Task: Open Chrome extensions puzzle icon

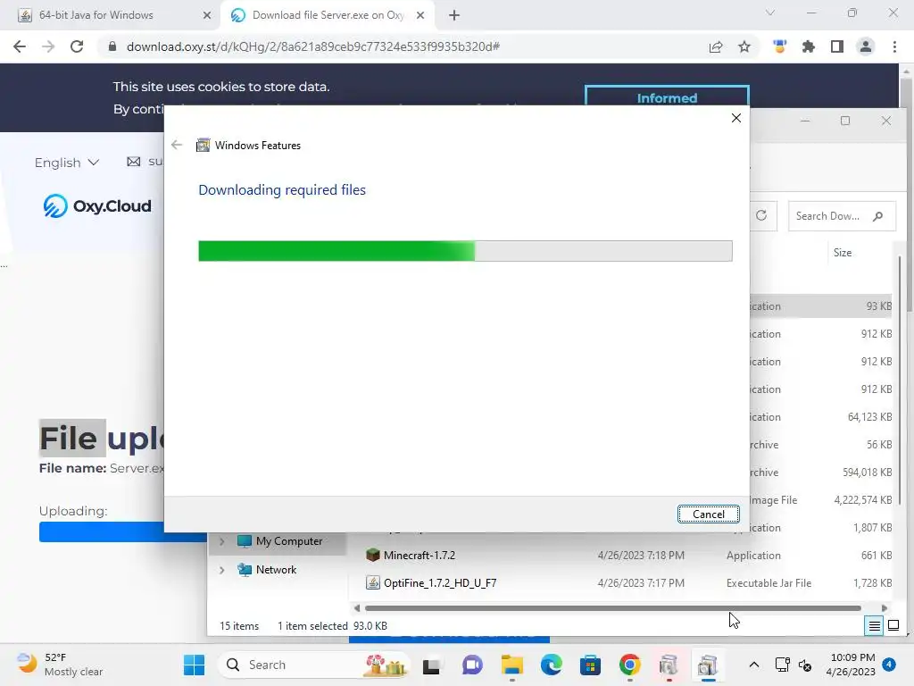Action: 809,46
